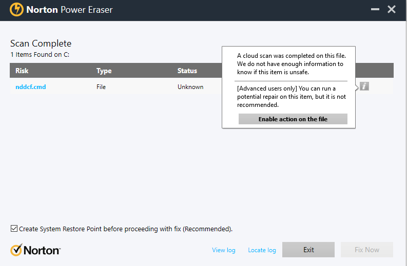The height and width of the screenshot is (266, 407).
Task: Minimize the Norton Power Eraser window
Action: click(x=375, y=9)
